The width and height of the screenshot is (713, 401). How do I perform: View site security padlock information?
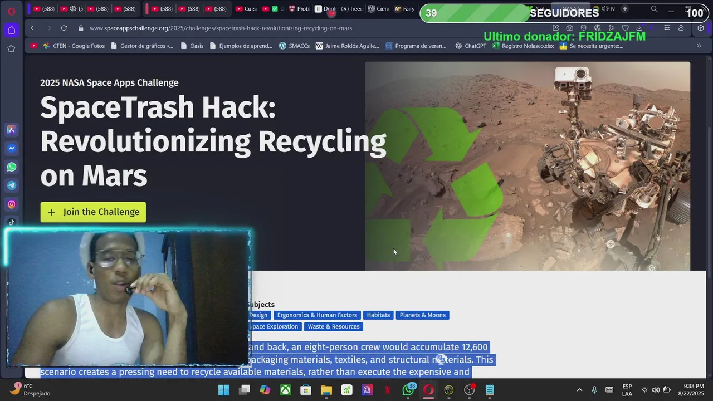[x=81, y=28]
